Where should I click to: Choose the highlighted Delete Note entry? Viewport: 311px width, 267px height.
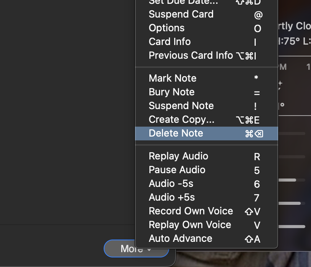pos(207,133)
